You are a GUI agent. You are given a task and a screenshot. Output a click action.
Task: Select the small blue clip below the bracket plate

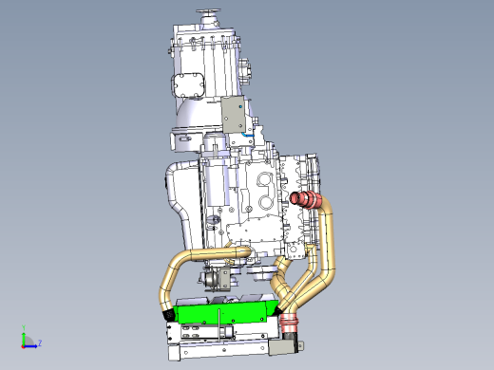coord(248,135)
